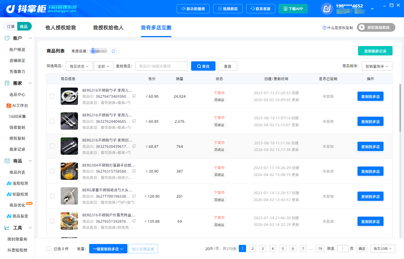
Task: Click the 商品 section bag icon
Action: pos(7,161)
